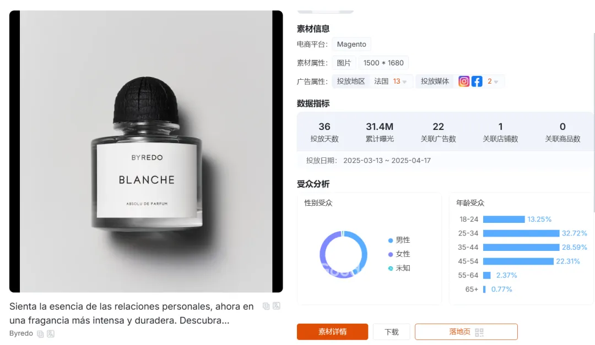Image resolution: width=595 pixels, height=345 pixels.
Task: Toggle the 女性 legend item
Action: coord(399,254)
